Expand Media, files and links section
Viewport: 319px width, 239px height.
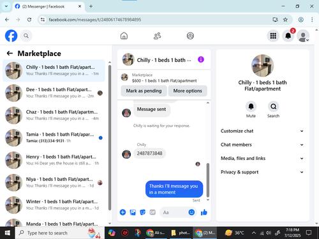262,158
